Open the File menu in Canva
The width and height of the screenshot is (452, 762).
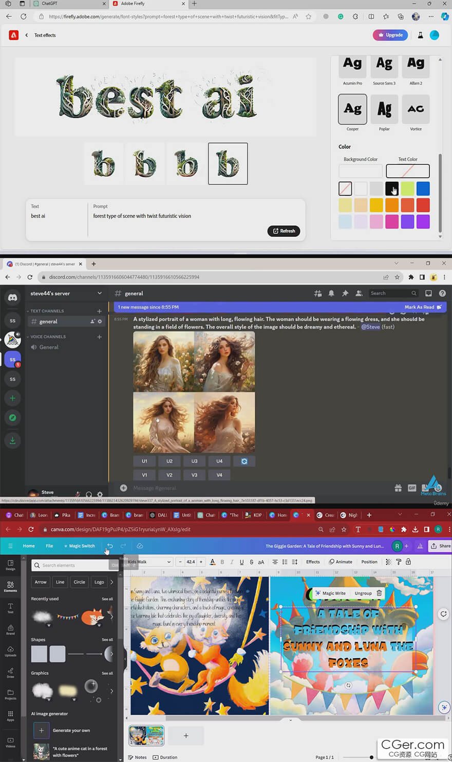click(49, 546)
